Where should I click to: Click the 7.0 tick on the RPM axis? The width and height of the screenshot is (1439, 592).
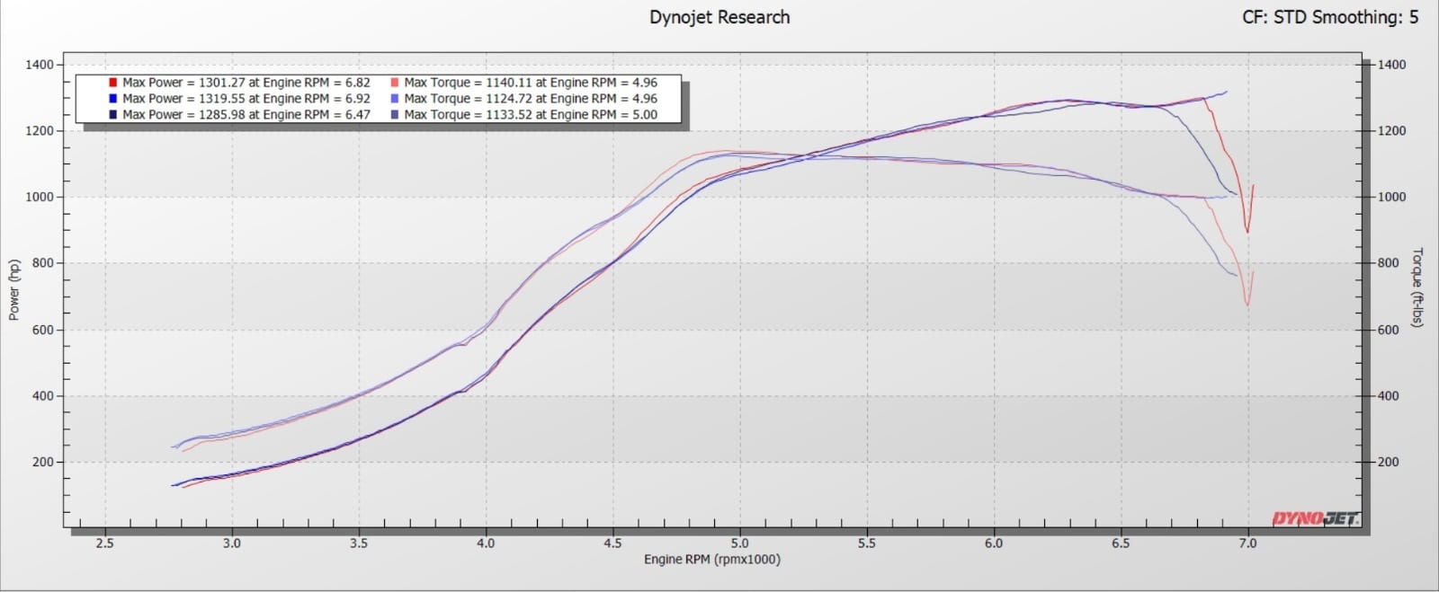[1247, 543]
